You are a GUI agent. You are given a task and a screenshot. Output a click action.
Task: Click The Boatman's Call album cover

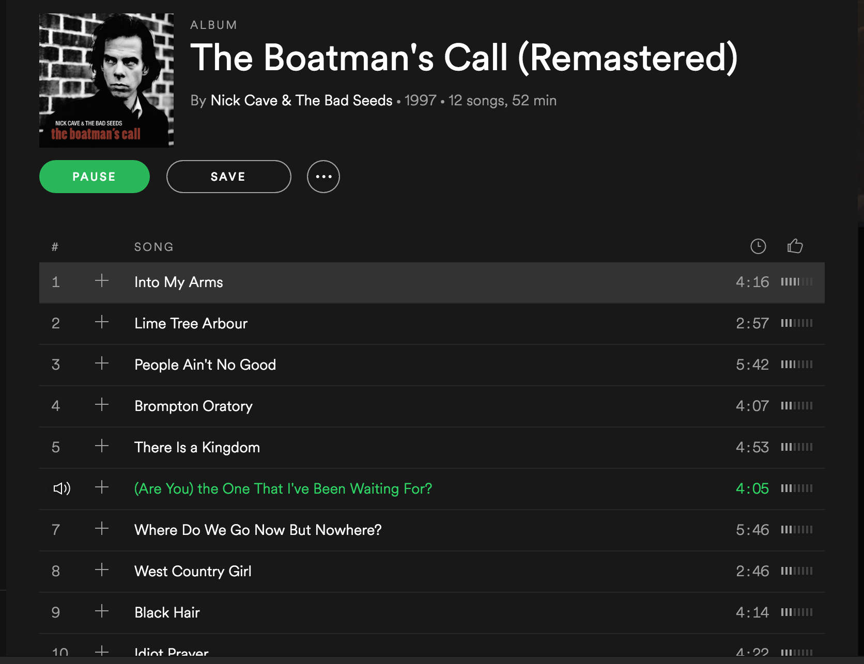[106, 81]
